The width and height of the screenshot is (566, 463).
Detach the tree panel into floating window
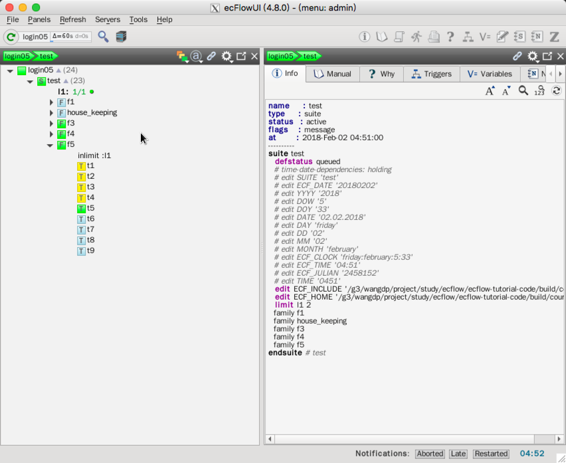coord(241,56)
